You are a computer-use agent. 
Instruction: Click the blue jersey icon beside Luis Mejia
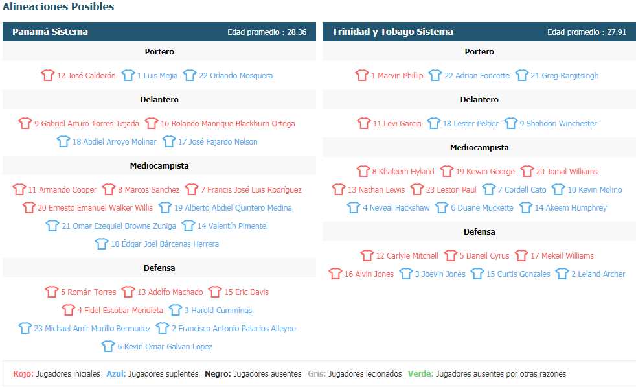point(128,75)
